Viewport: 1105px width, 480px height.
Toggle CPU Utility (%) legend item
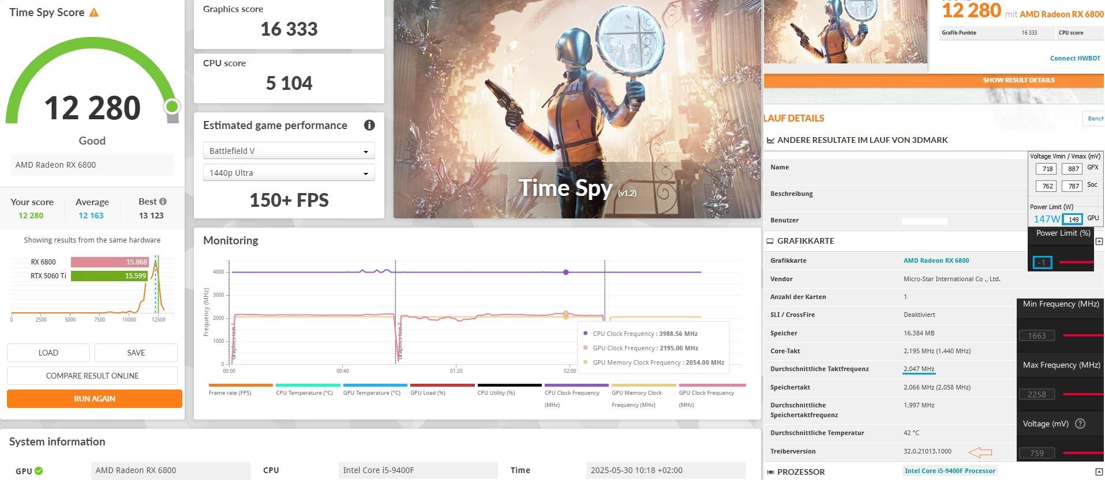click(510, 390)
